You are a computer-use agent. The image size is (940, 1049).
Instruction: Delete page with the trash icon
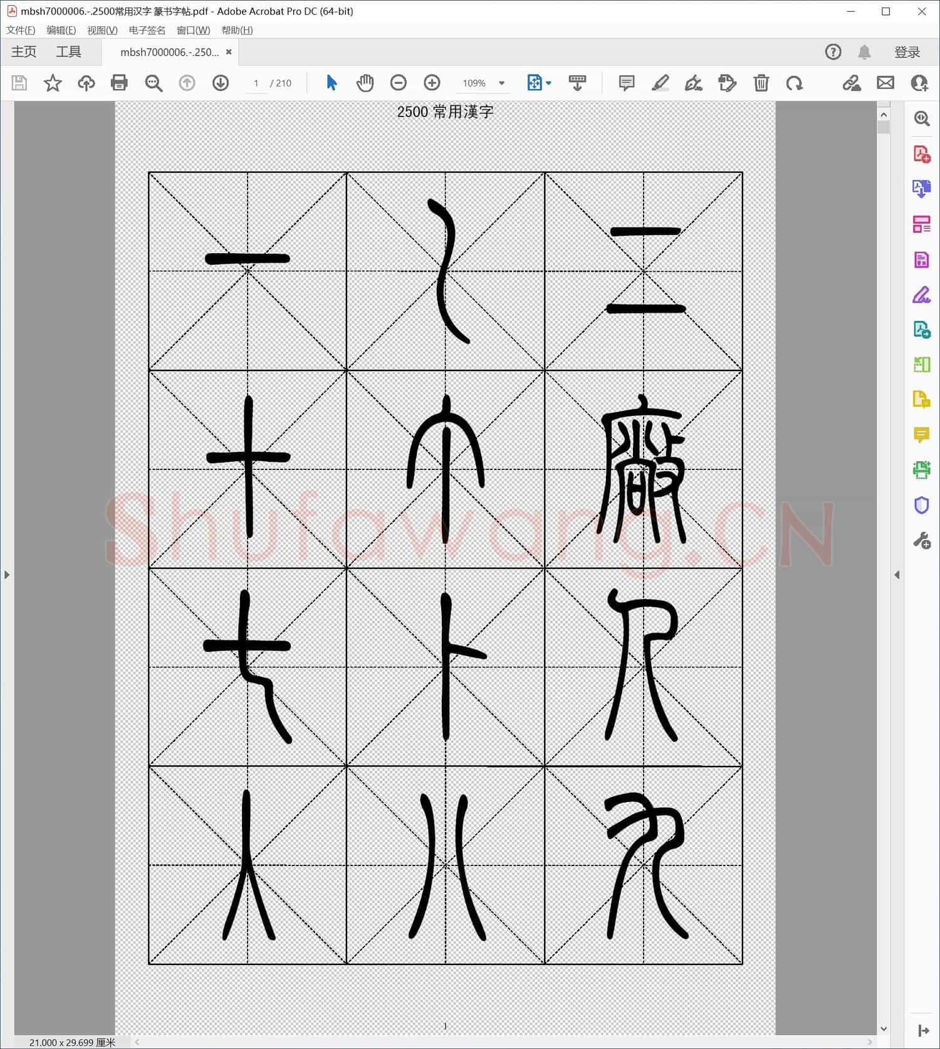(761, 83)
